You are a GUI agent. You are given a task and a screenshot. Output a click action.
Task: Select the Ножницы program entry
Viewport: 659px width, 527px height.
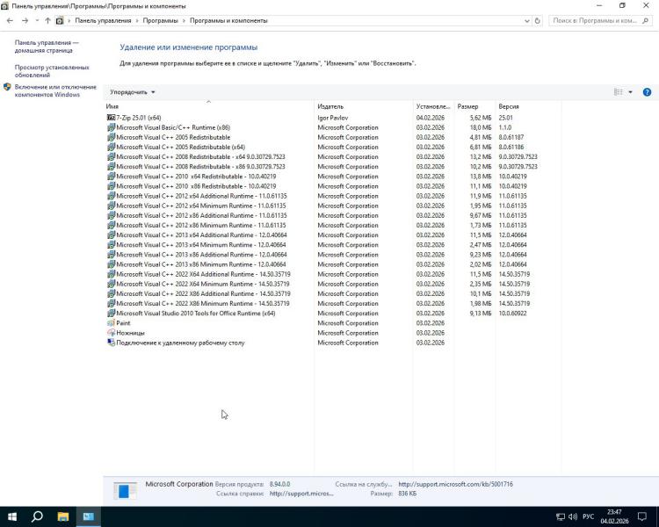[x=130, y=333]
